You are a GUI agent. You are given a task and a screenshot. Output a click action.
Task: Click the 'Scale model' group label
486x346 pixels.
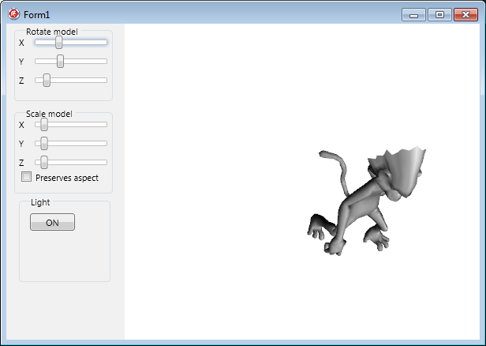(x=49, y=114)
